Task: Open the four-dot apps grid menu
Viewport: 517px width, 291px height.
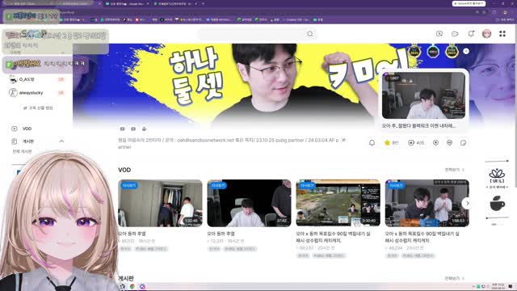Action: pyautogui.click(x=502, y=34)
